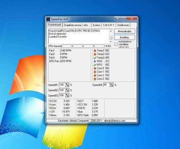The width and height of the screenshot is (180, 149).
Task: Enable the Automatikus ventillátor checkbox
Action: [116, 44]
